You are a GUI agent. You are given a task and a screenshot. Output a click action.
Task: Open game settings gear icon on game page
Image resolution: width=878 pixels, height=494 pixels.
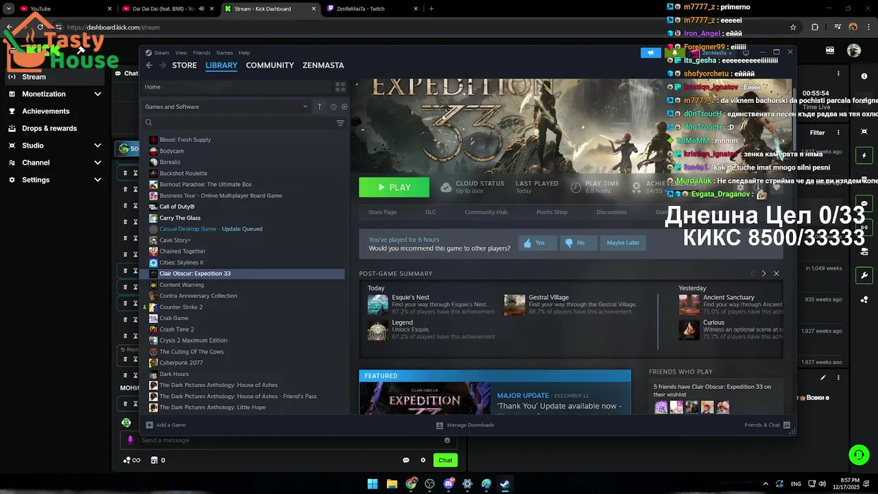[x=740, y=187]
